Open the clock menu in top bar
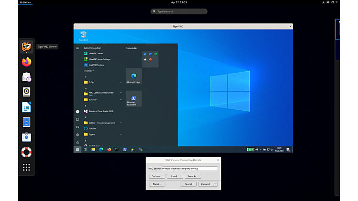 [x=179, y=2]
